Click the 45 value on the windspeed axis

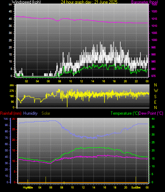click(x=10, y=12)
